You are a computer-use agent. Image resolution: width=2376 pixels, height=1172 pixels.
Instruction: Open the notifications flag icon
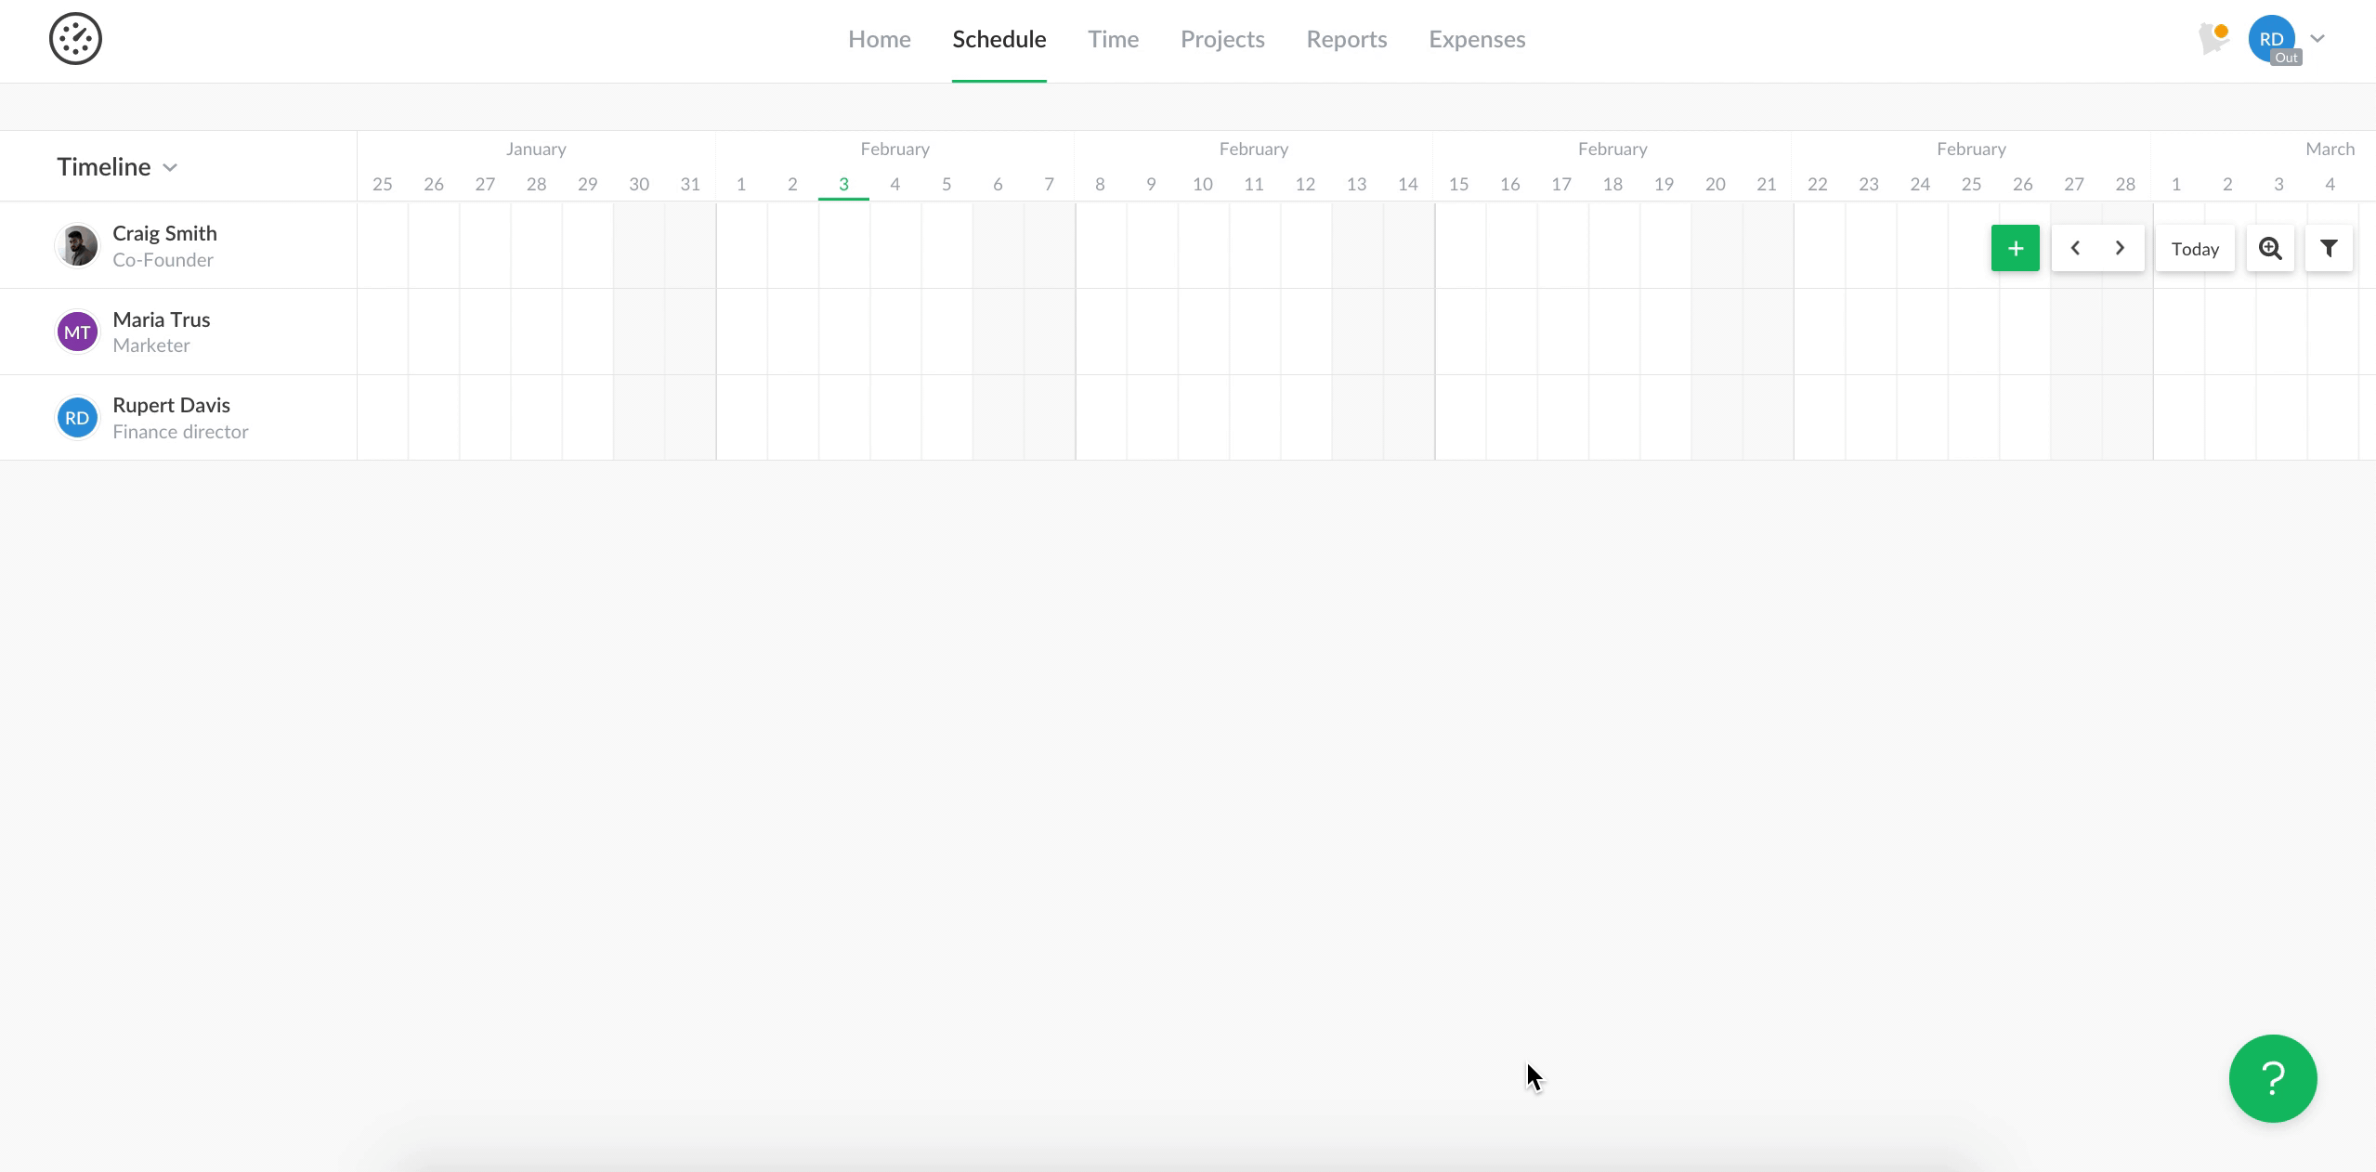2213,39
